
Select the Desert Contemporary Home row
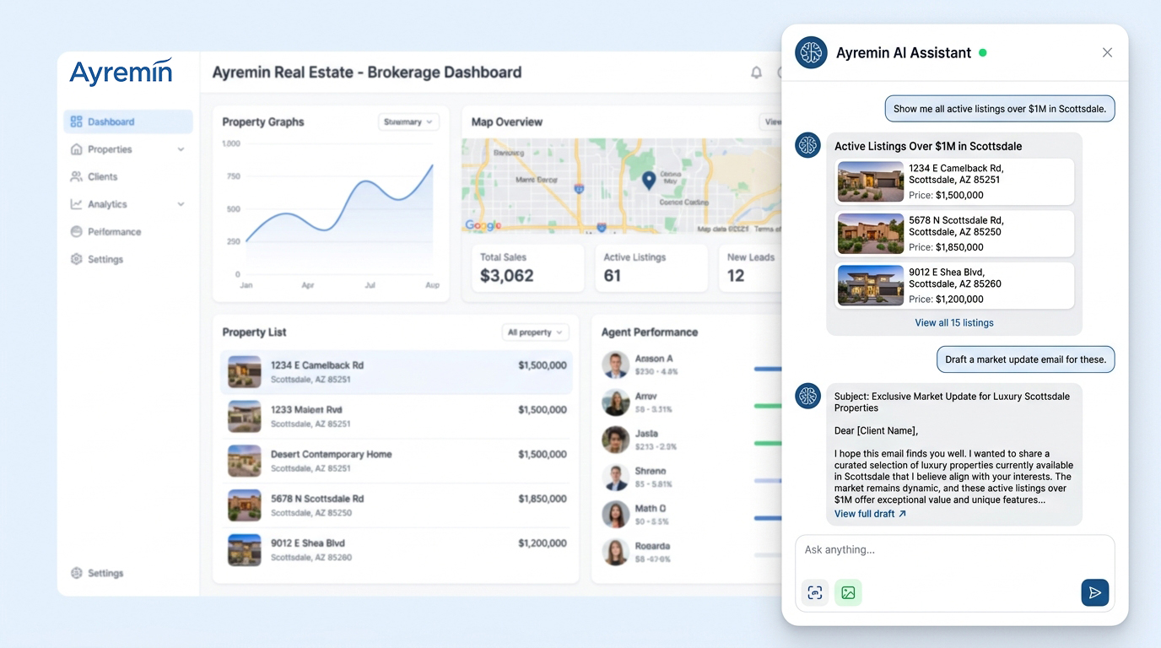[397, 461]
